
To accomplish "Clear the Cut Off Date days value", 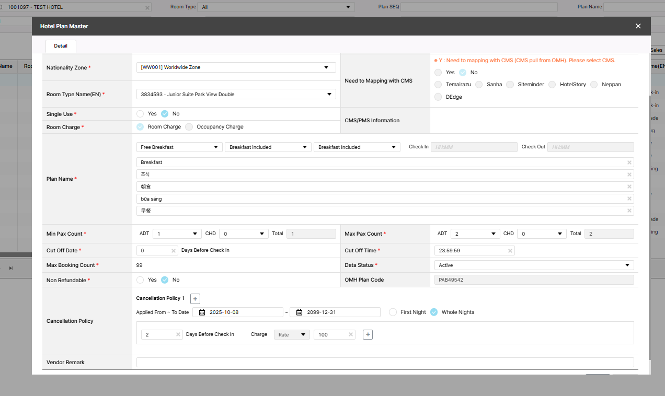I will click(x=174, y=251).
